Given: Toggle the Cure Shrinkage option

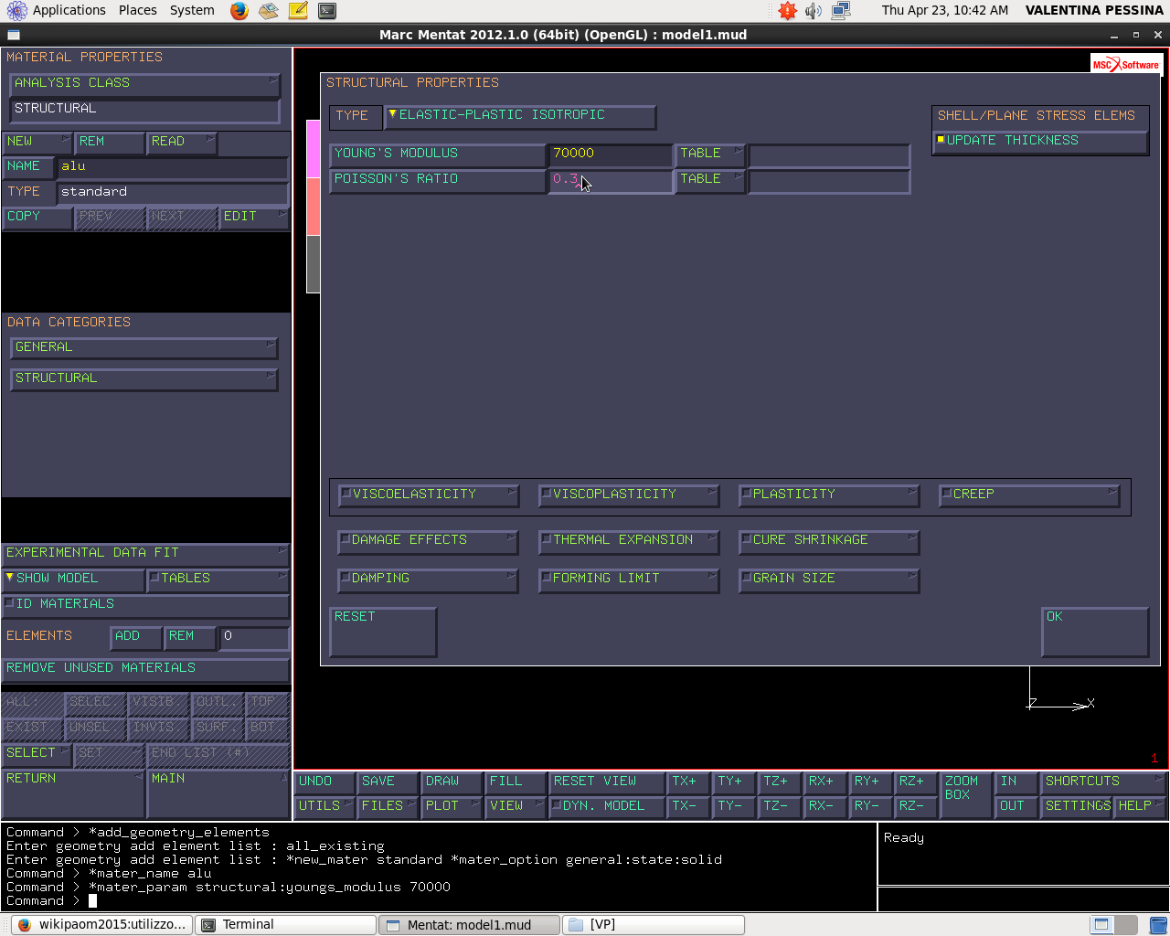Looking at the screenshot, I should (x=828, y=541).
